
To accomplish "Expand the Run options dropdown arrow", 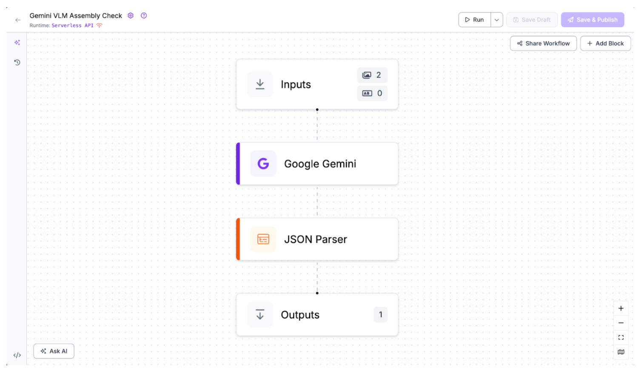I will pos(496,20).
